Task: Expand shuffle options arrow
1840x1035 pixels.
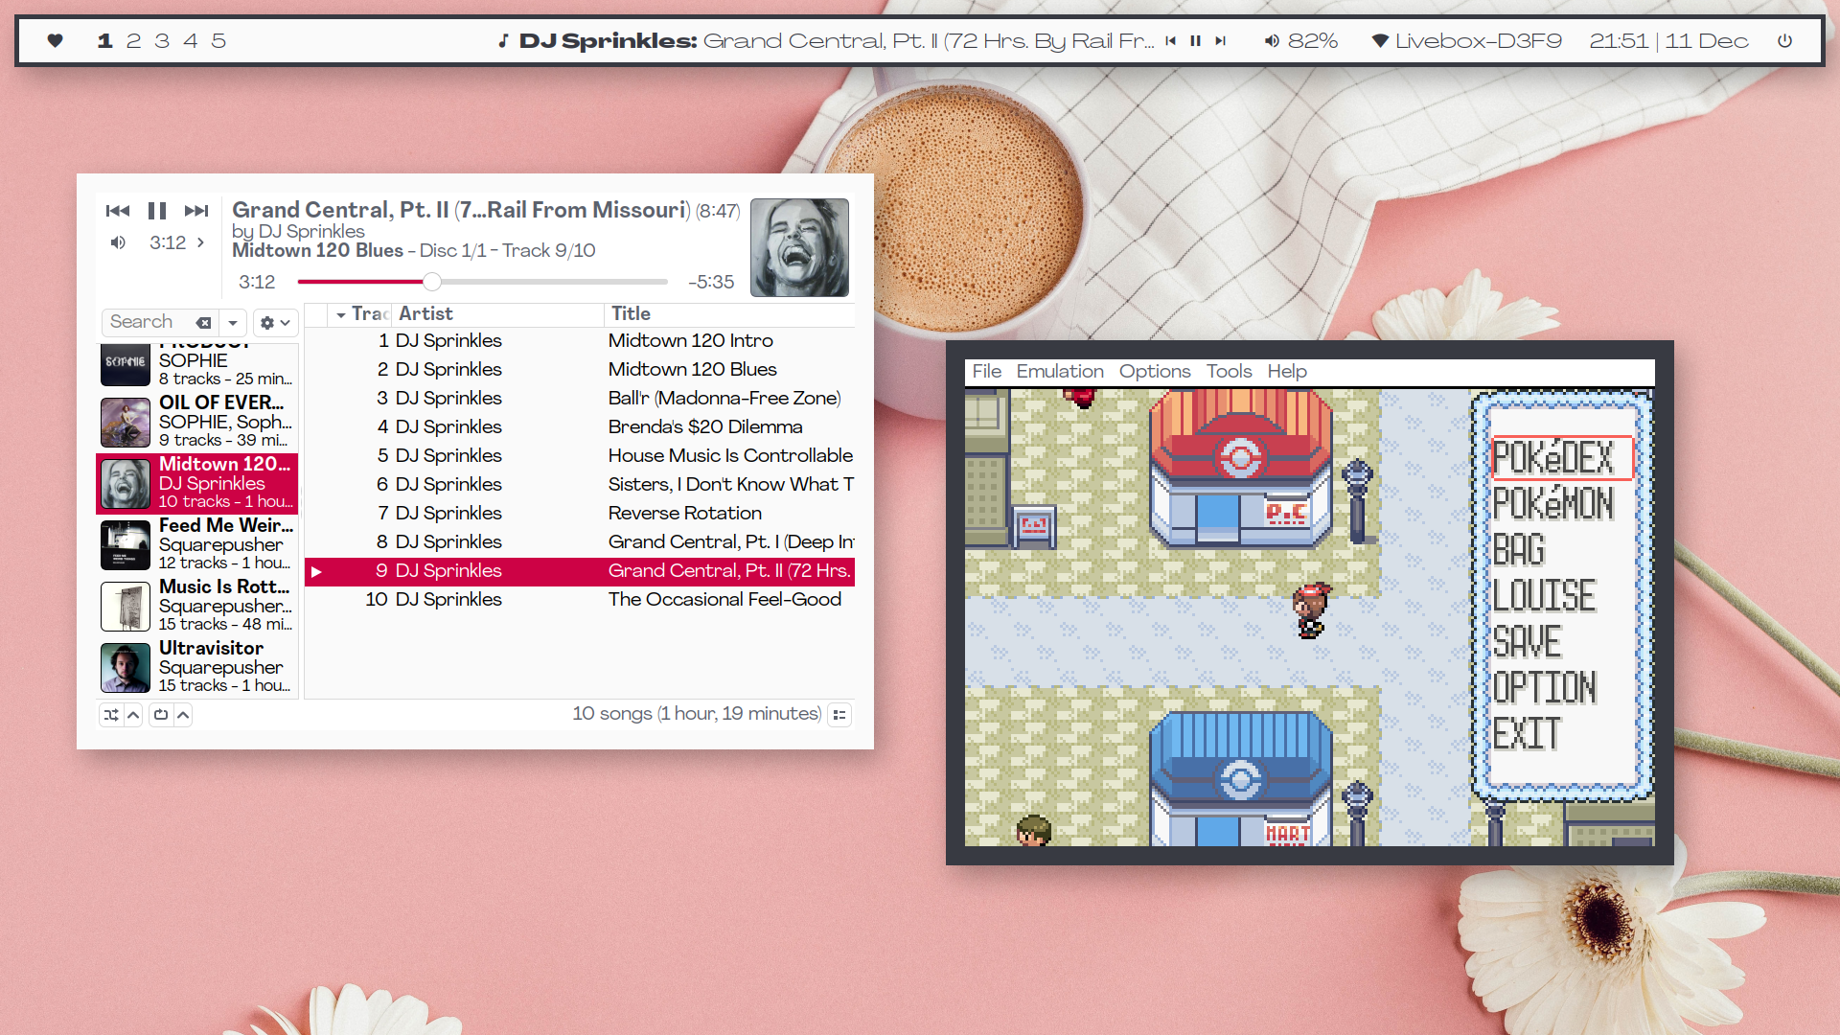Action: 134,715
